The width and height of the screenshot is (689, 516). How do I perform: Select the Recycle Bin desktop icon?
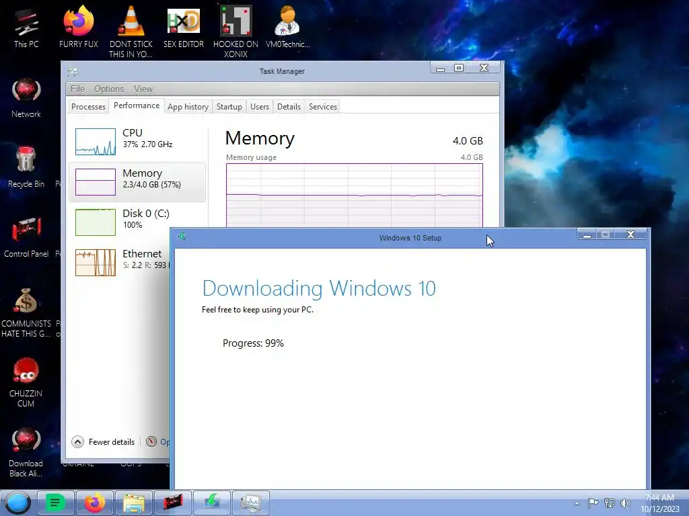[x=26, y=167]
